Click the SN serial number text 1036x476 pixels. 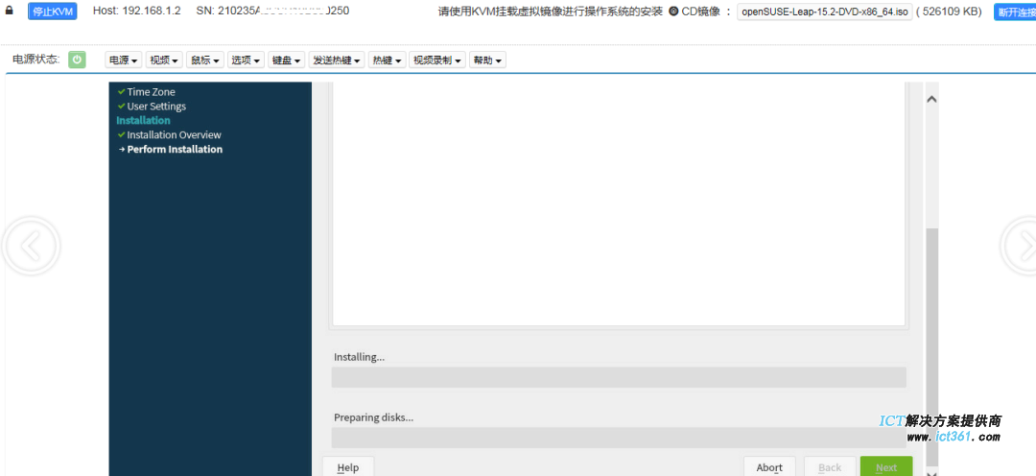coord(272,12)
